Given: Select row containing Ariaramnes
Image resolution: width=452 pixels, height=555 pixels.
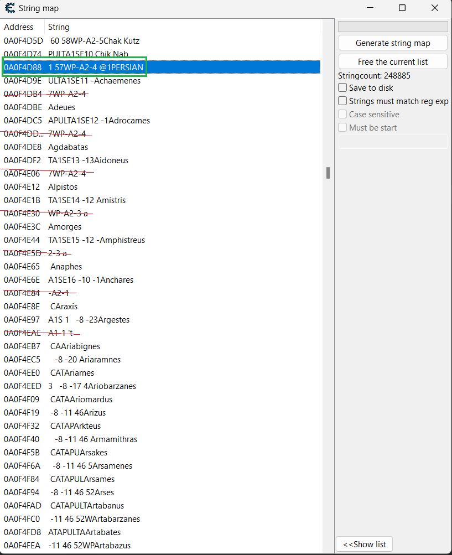Looking at the screenshot, I should pyautogui.click(x=160, y=359).
